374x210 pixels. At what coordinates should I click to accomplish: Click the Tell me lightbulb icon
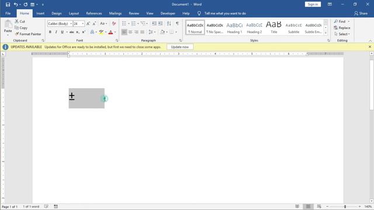[x=199, y=13]
